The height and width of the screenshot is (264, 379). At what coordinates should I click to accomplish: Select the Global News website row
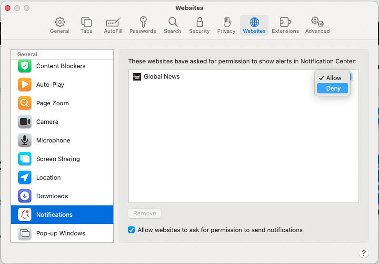point(214,77)
